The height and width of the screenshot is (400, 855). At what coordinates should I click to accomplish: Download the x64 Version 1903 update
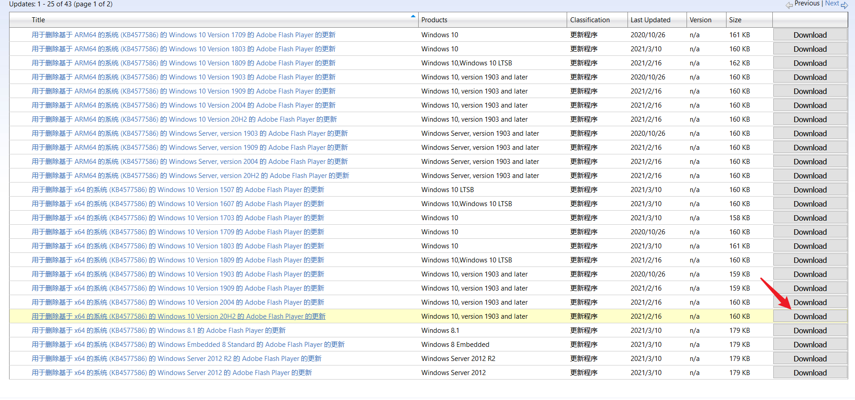[810, 274]
